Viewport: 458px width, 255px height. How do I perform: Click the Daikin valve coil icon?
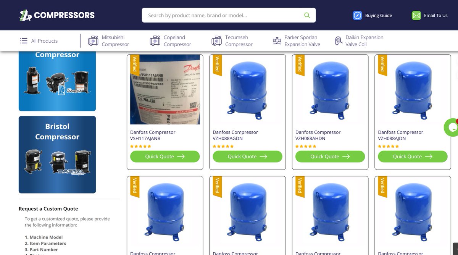[339, 41]
